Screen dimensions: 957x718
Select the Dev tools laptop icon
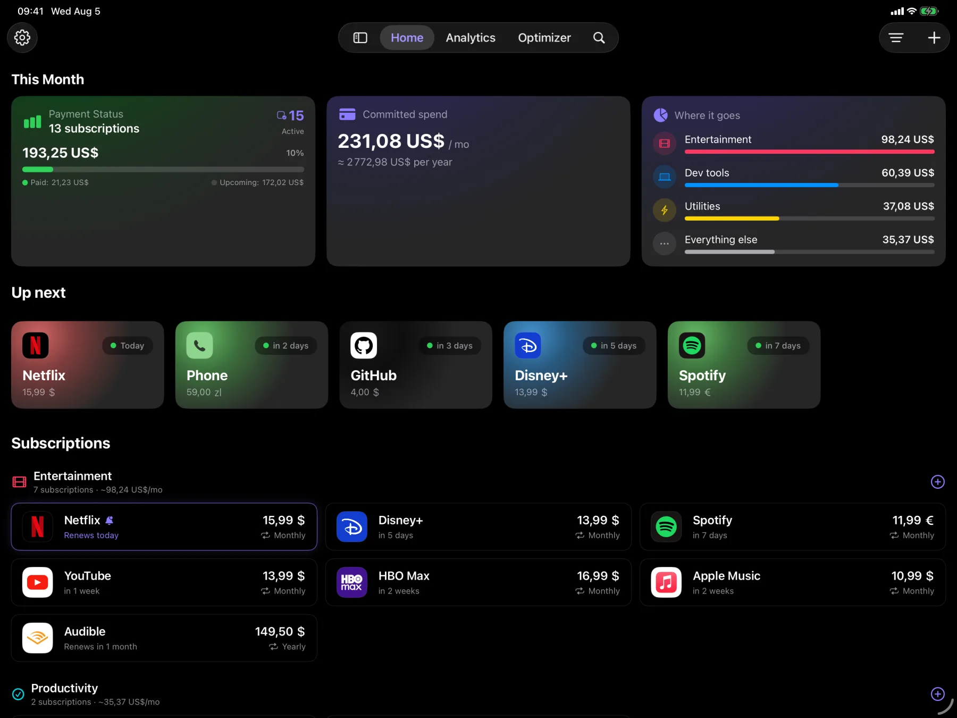pyautogui.click(x=665, y=177)
